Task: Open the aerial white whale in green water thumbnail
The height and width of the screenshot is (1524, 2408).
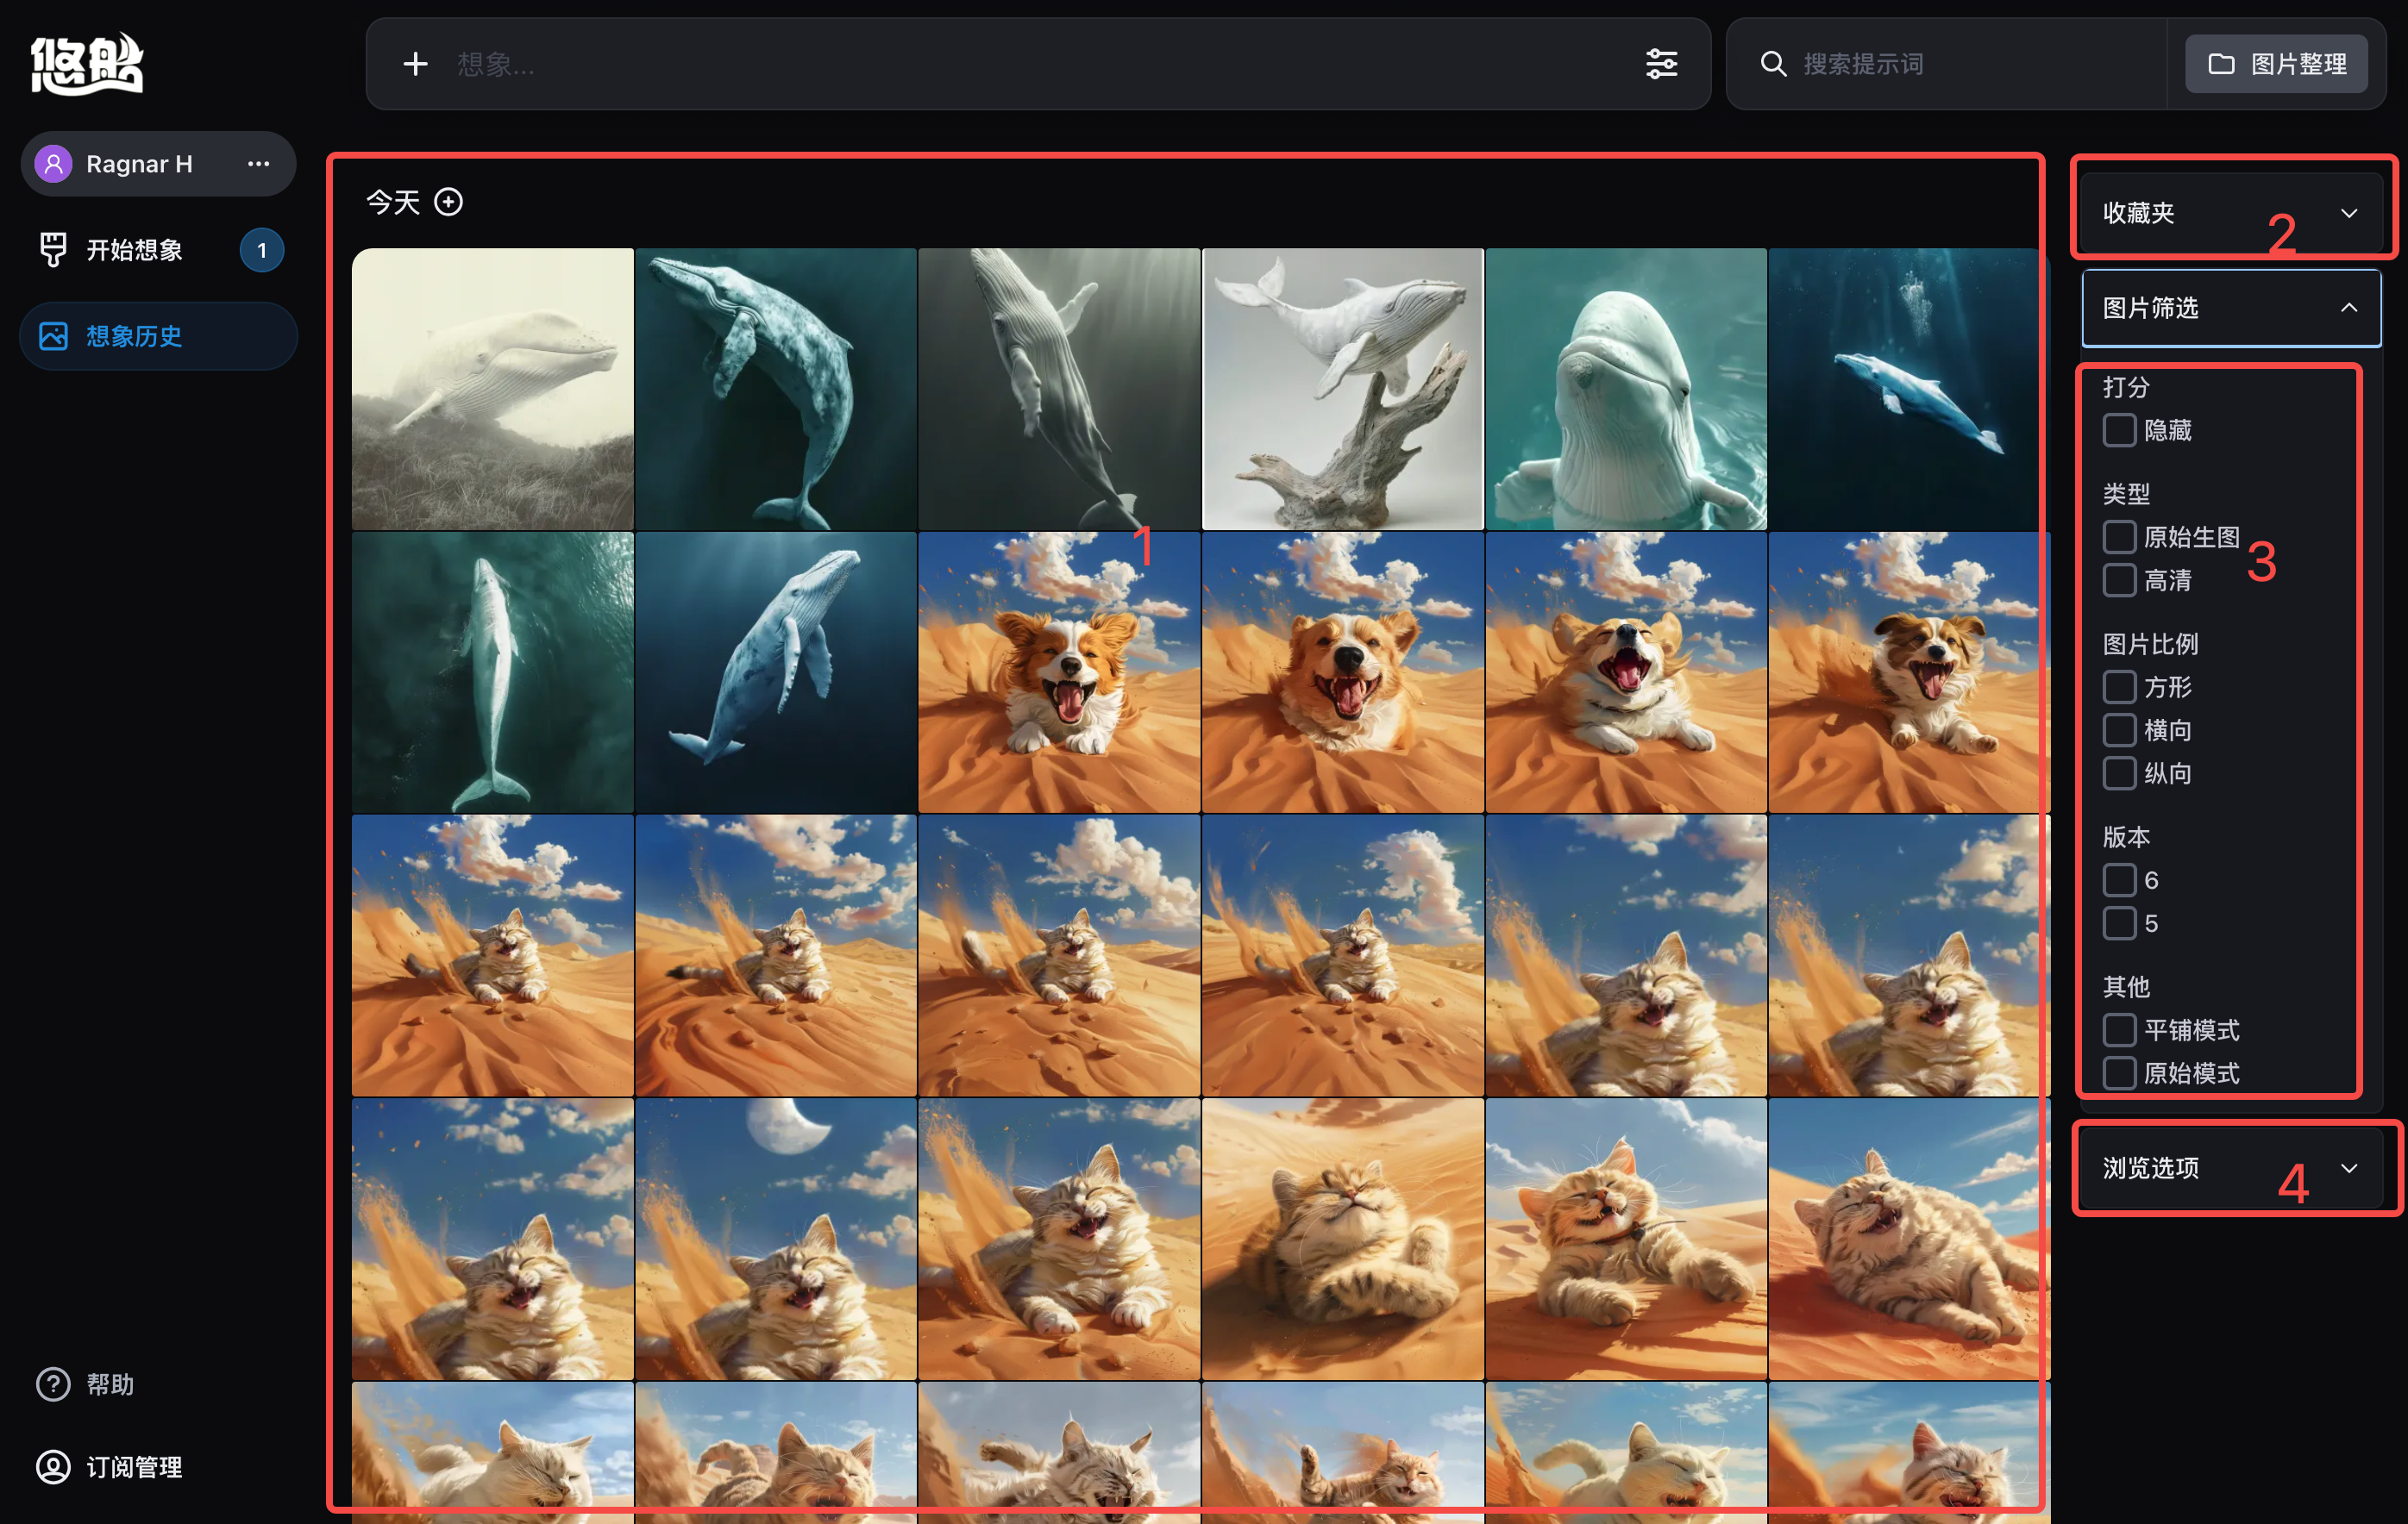Action: (493, 671)
